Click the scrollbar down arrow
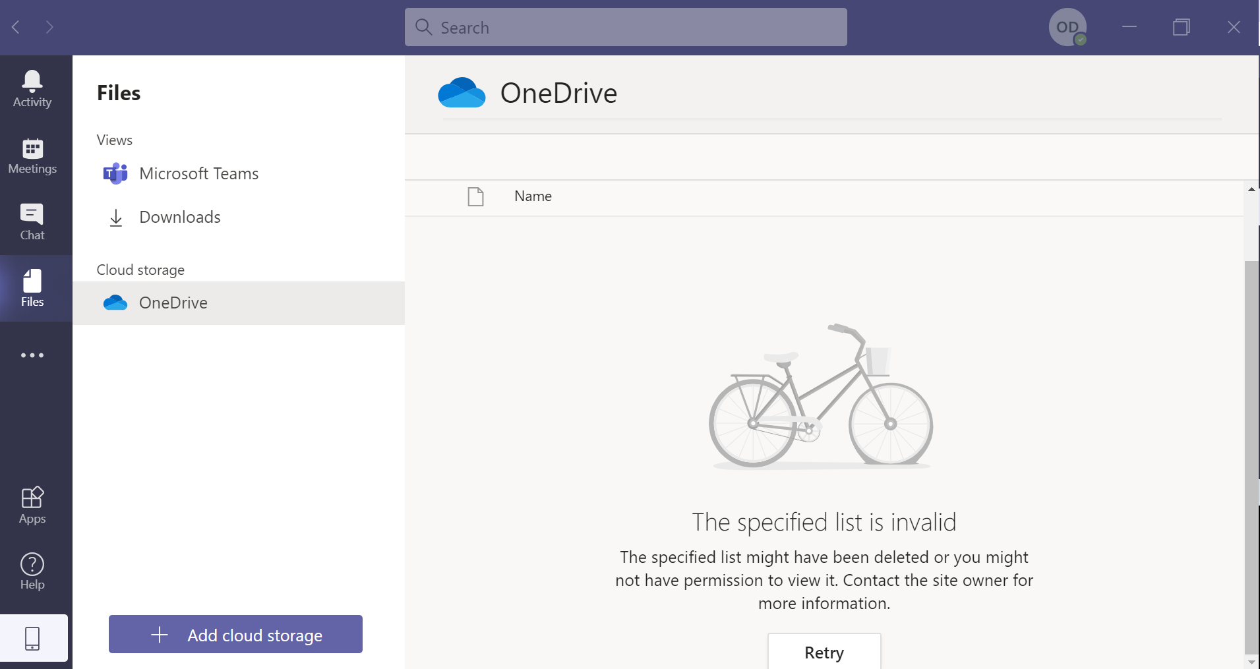The height and width of the screenshot is (669, 1260). [x=1251, y=662]
